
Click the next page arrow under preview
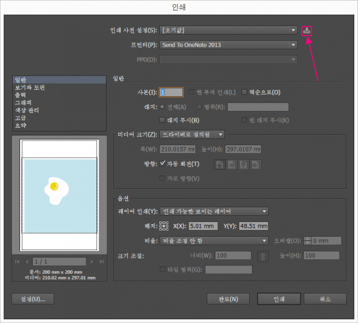click(93, 262)
